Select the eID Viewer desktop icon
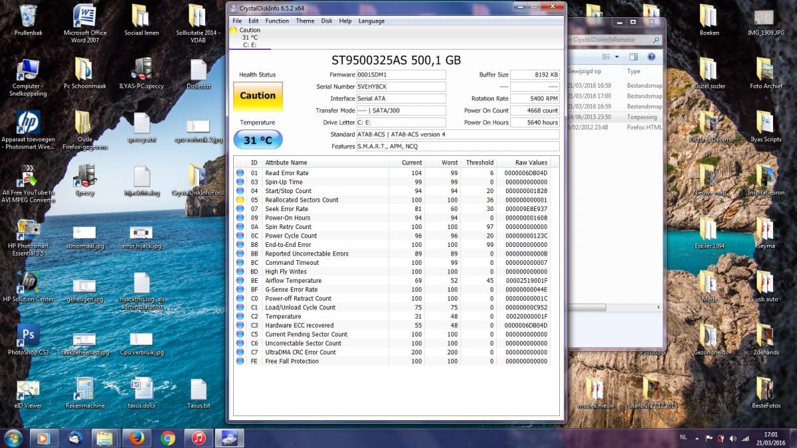The image size is (797, 448). coord(28,394)
